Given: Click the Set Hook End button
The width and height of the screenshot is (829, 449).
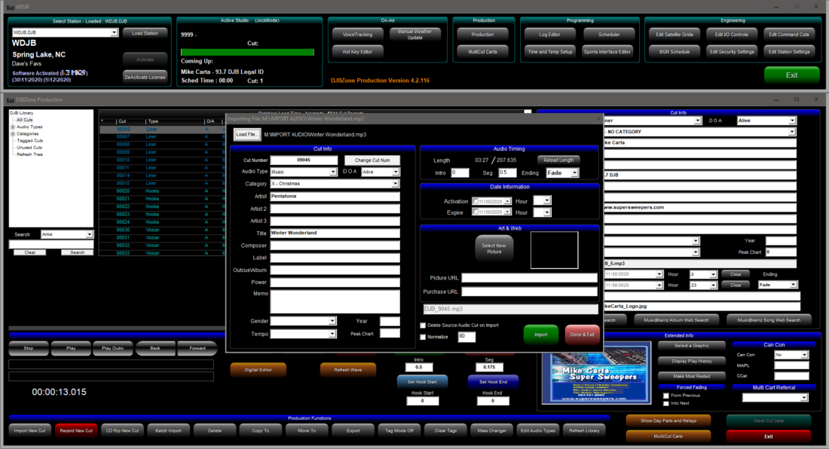Looking at the screenshot, I should [x=493, y=381].
